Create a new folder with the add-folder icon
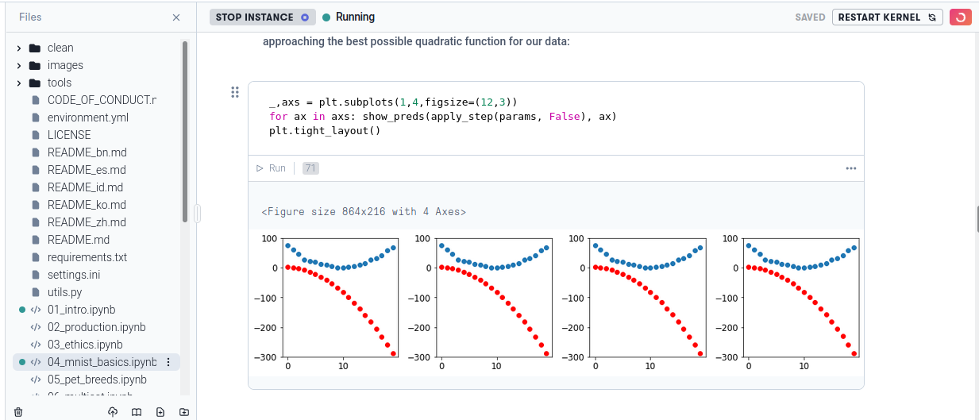 [x=184, y=412]
